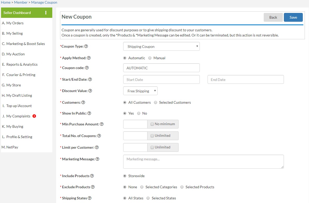Open the Coupon Type dropdown
This screenshot has height=203, width=309.
pos(161,47)
